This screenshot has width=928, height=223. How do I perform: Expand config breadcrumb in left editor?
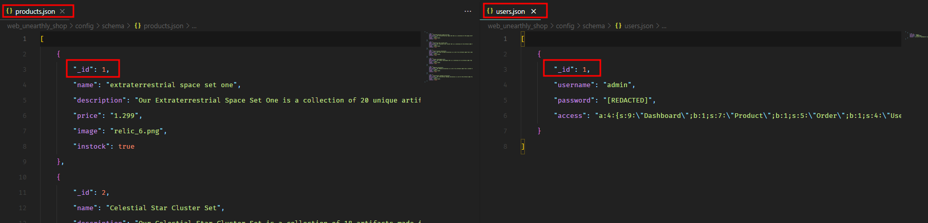click(84, 26)
